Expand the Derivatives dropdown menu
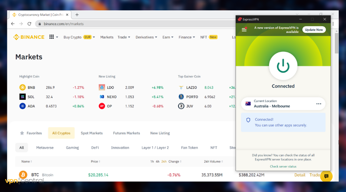 pyautogui.click(x=146, y=37)
